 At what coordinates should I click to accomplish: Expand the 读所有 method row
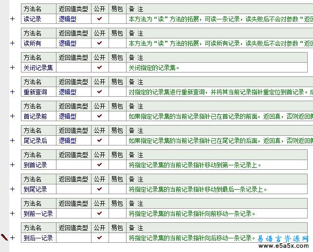click(12, 43)
